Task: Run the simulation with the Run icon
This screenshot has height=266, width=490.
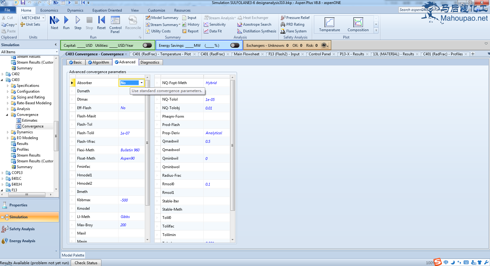Action: pos(66,23)
